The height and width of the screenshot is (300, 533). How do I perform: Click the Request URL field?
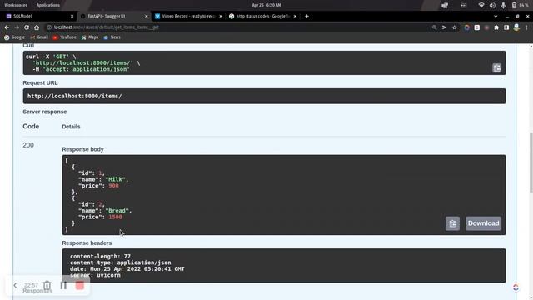point(264,97)
